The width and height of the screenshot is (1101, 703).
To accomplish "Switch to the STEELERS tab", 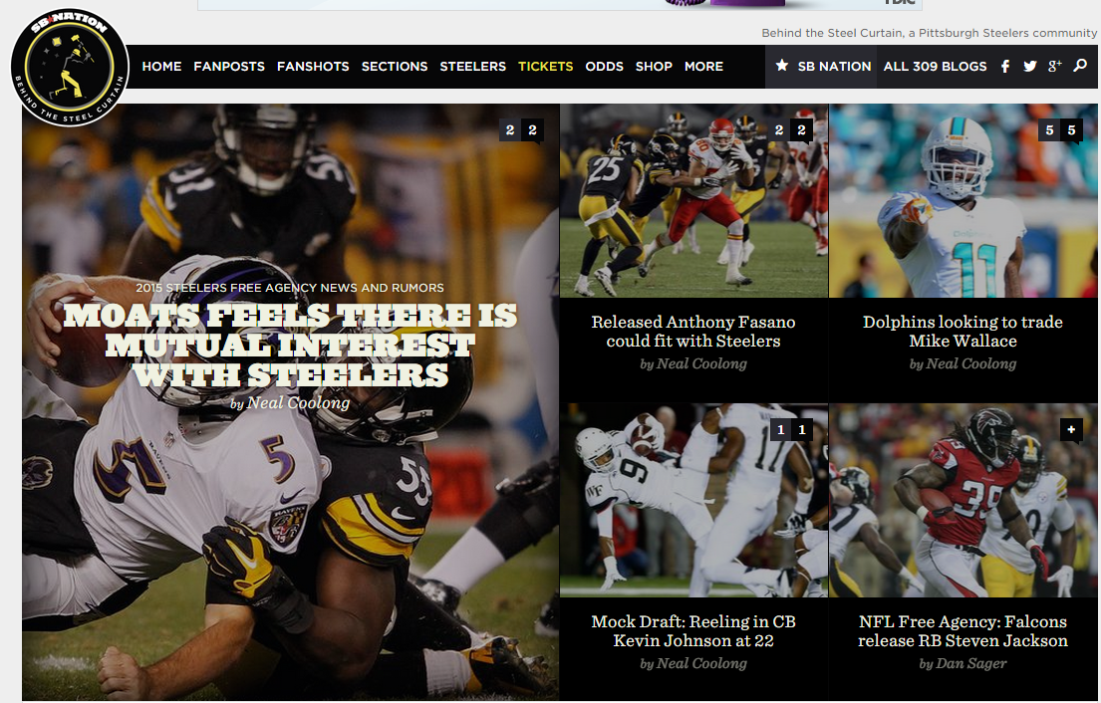I will pos(472,66).
